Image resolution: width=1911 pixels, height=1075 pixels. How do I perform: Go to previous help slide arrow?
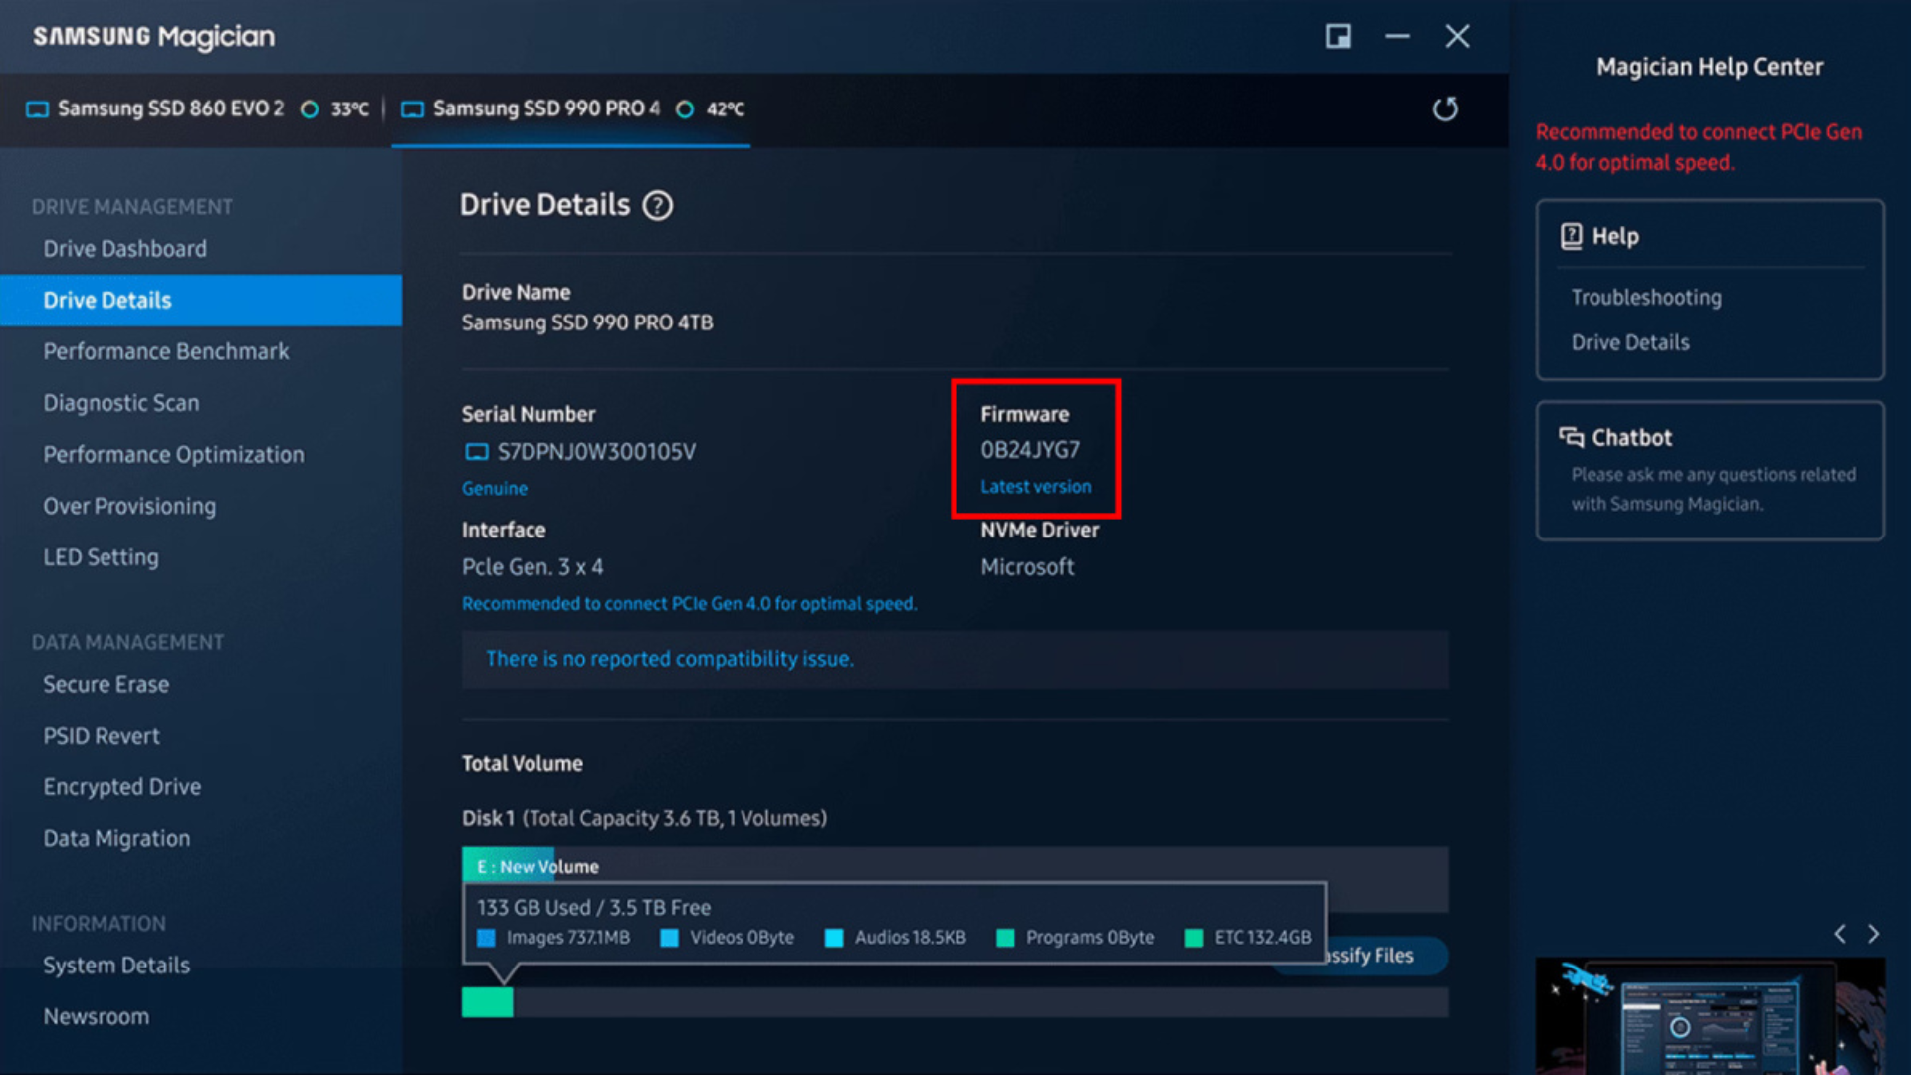point(1840,934)
